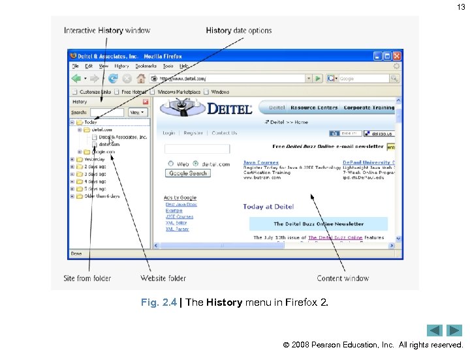Viewport: 470px width, 352px height.
Task: Click the site icon in address bar
Action: 154,79
